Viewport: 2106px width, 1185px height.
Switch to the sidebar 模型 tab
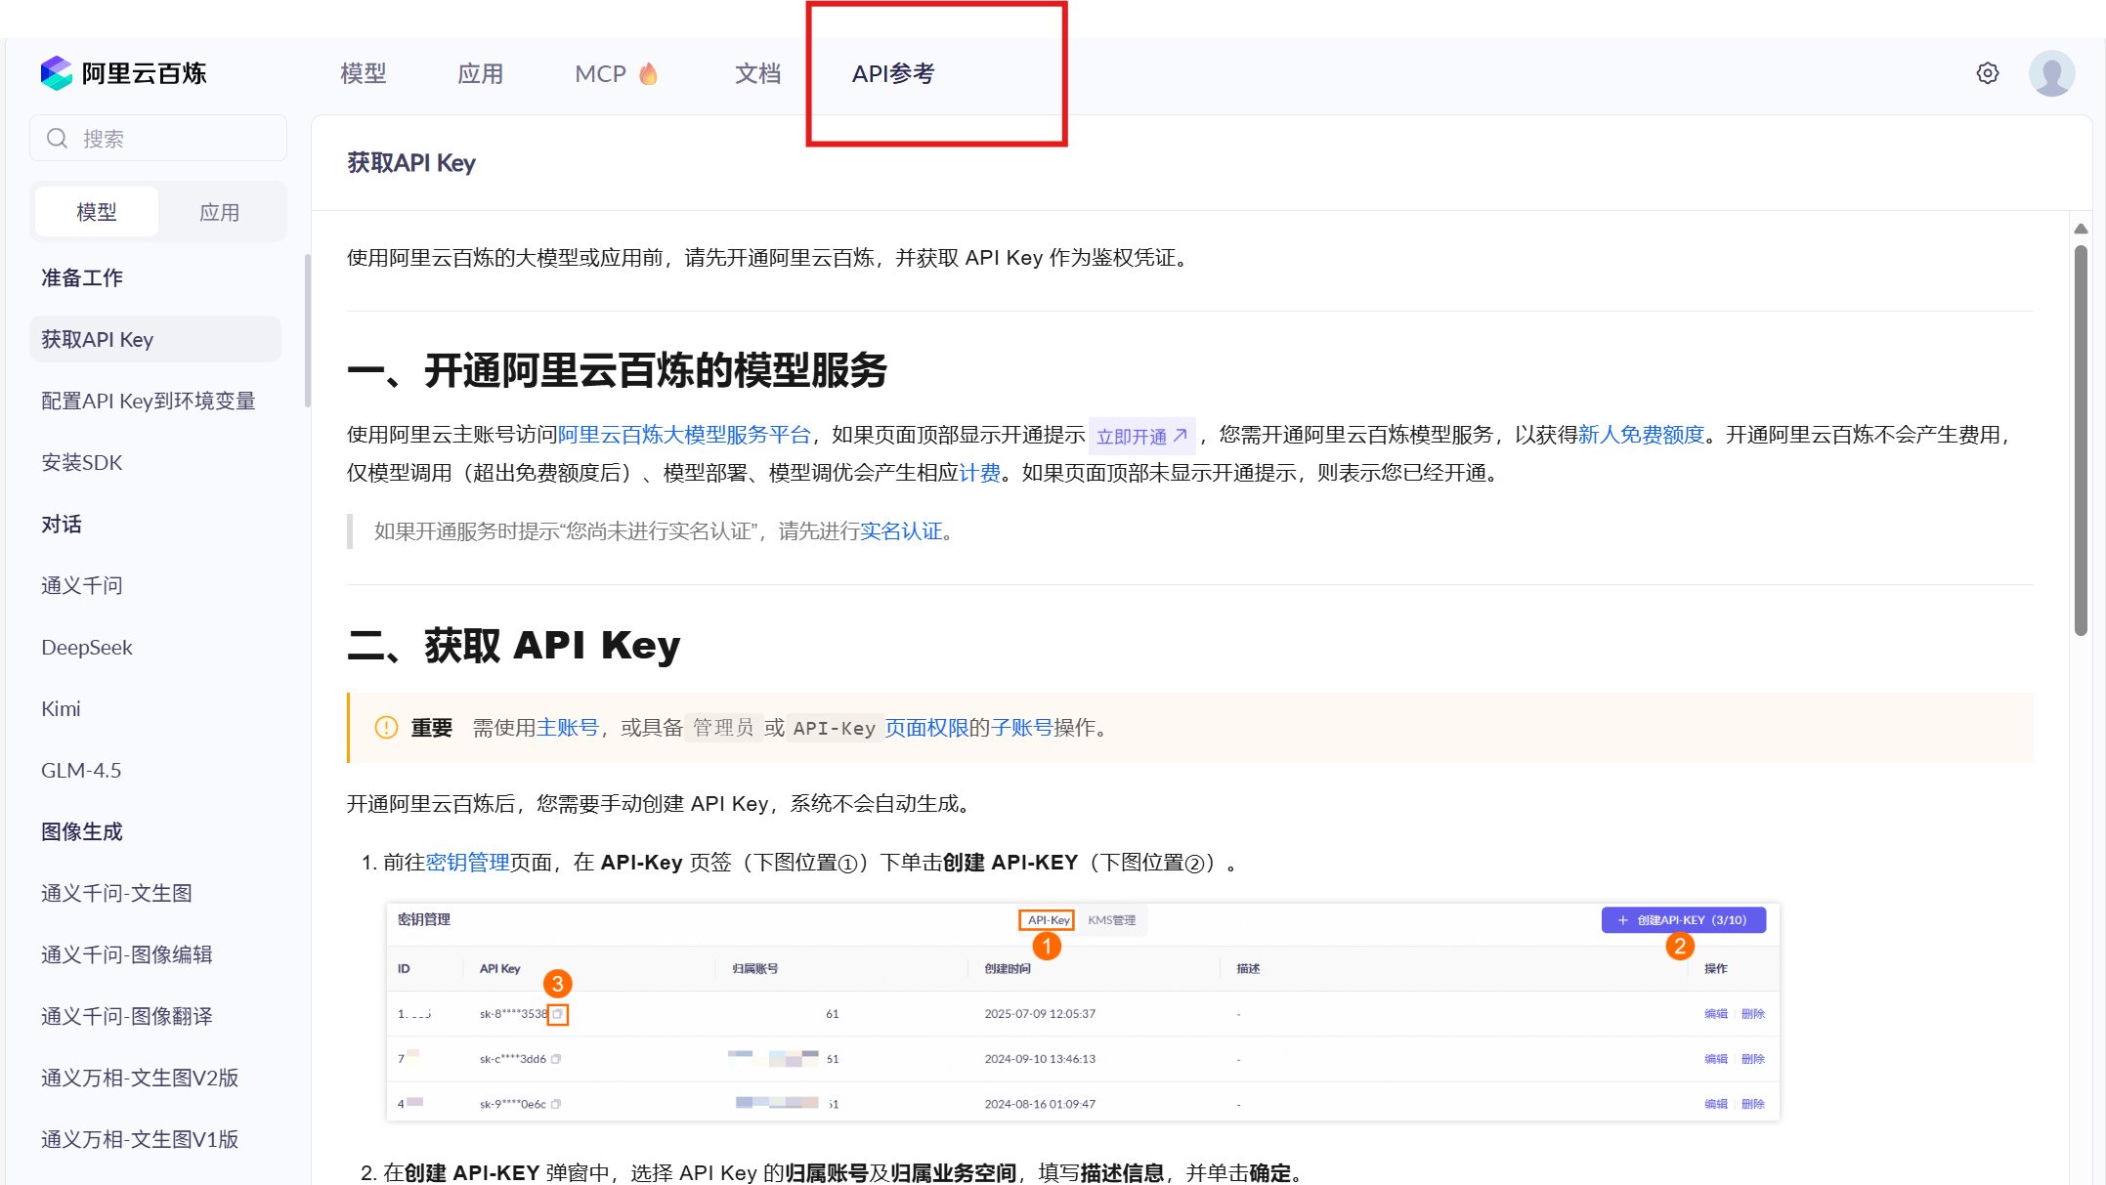97,212
